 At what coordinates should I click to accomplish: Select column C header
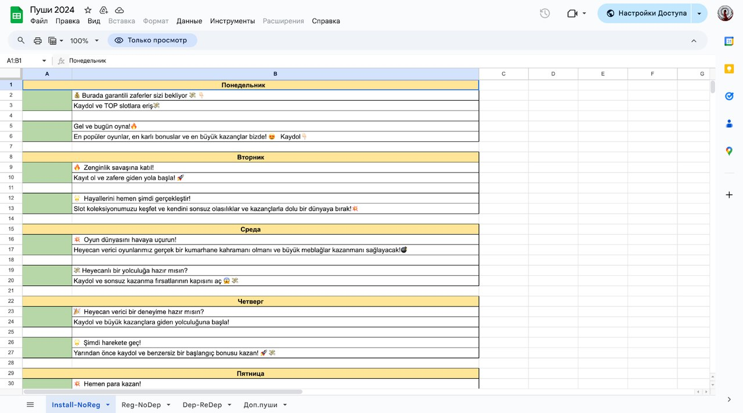pos(503,74)
